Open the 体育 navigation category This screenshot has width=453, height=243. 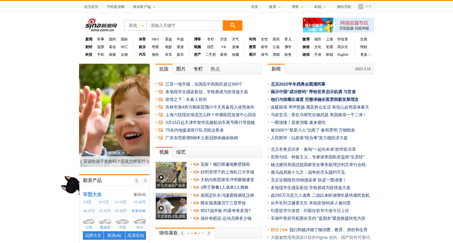(x=142, y=39)
